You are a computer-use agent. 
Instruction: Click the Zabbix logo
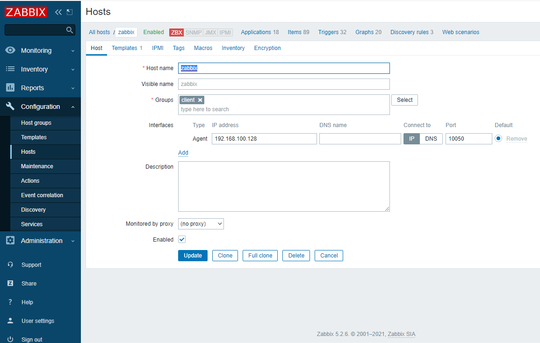coord(26,12)
